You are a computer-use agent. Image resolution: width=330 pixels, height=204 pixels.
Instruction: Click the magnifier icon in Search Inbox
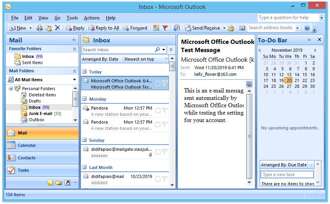coord(157,50)
